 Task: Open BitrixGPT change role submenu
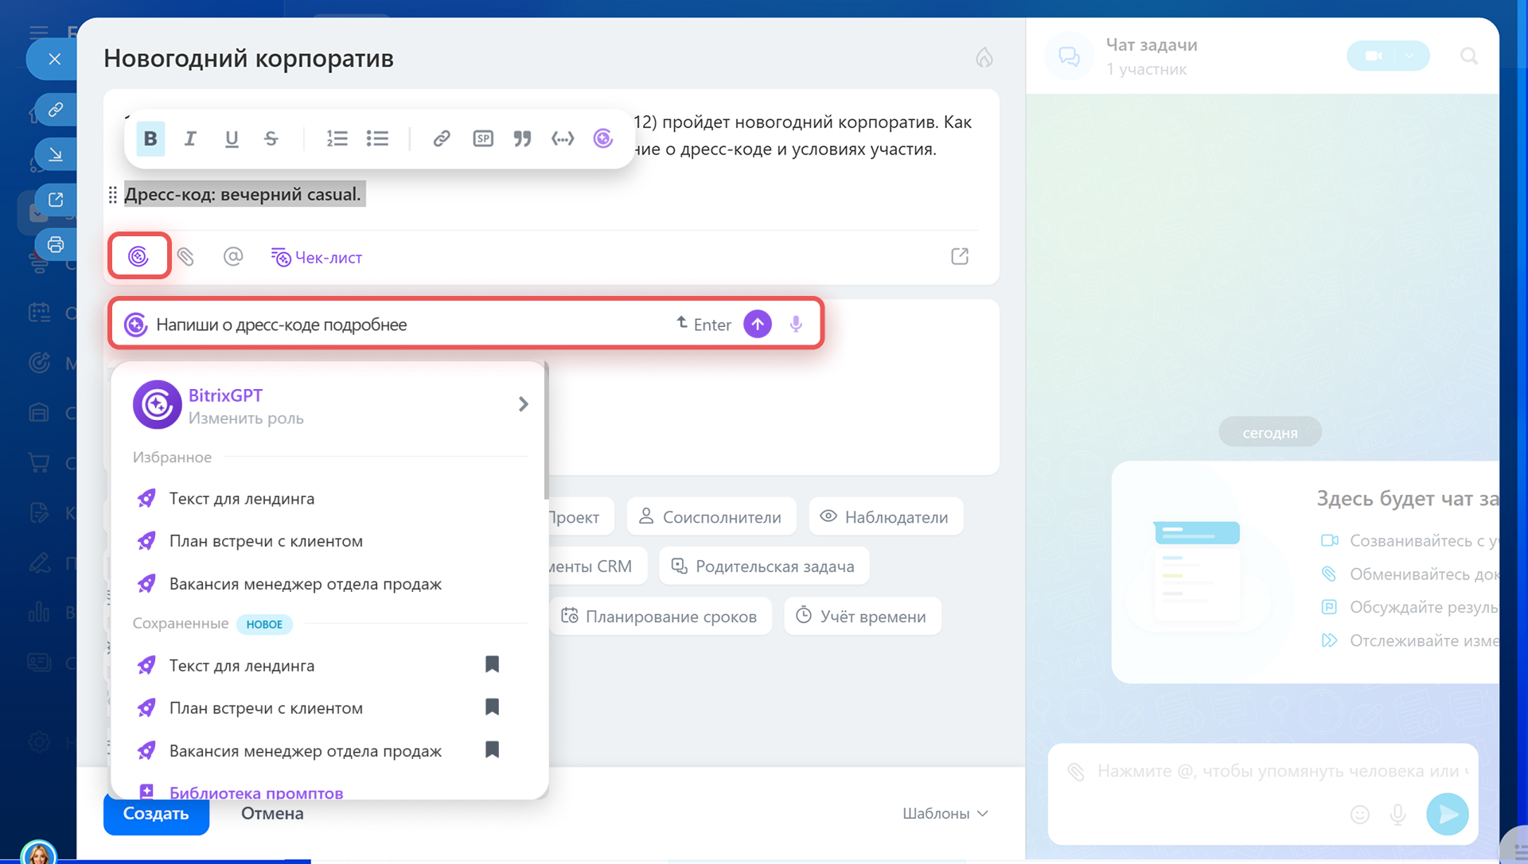[522, 404]
